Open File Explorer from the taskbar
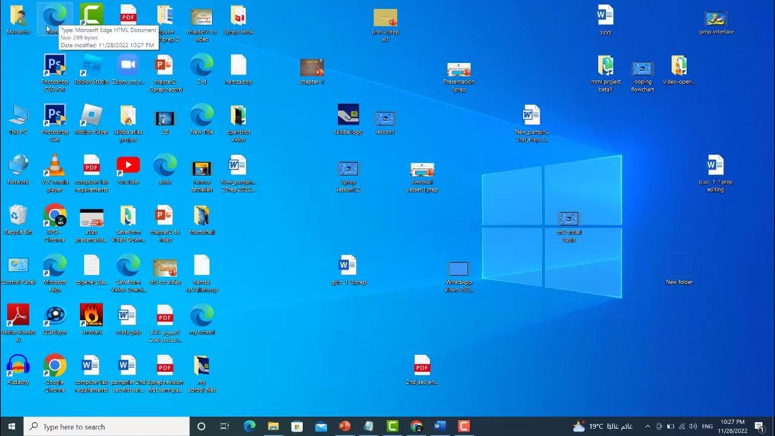 pyautogui.click(x=273, y=426)
